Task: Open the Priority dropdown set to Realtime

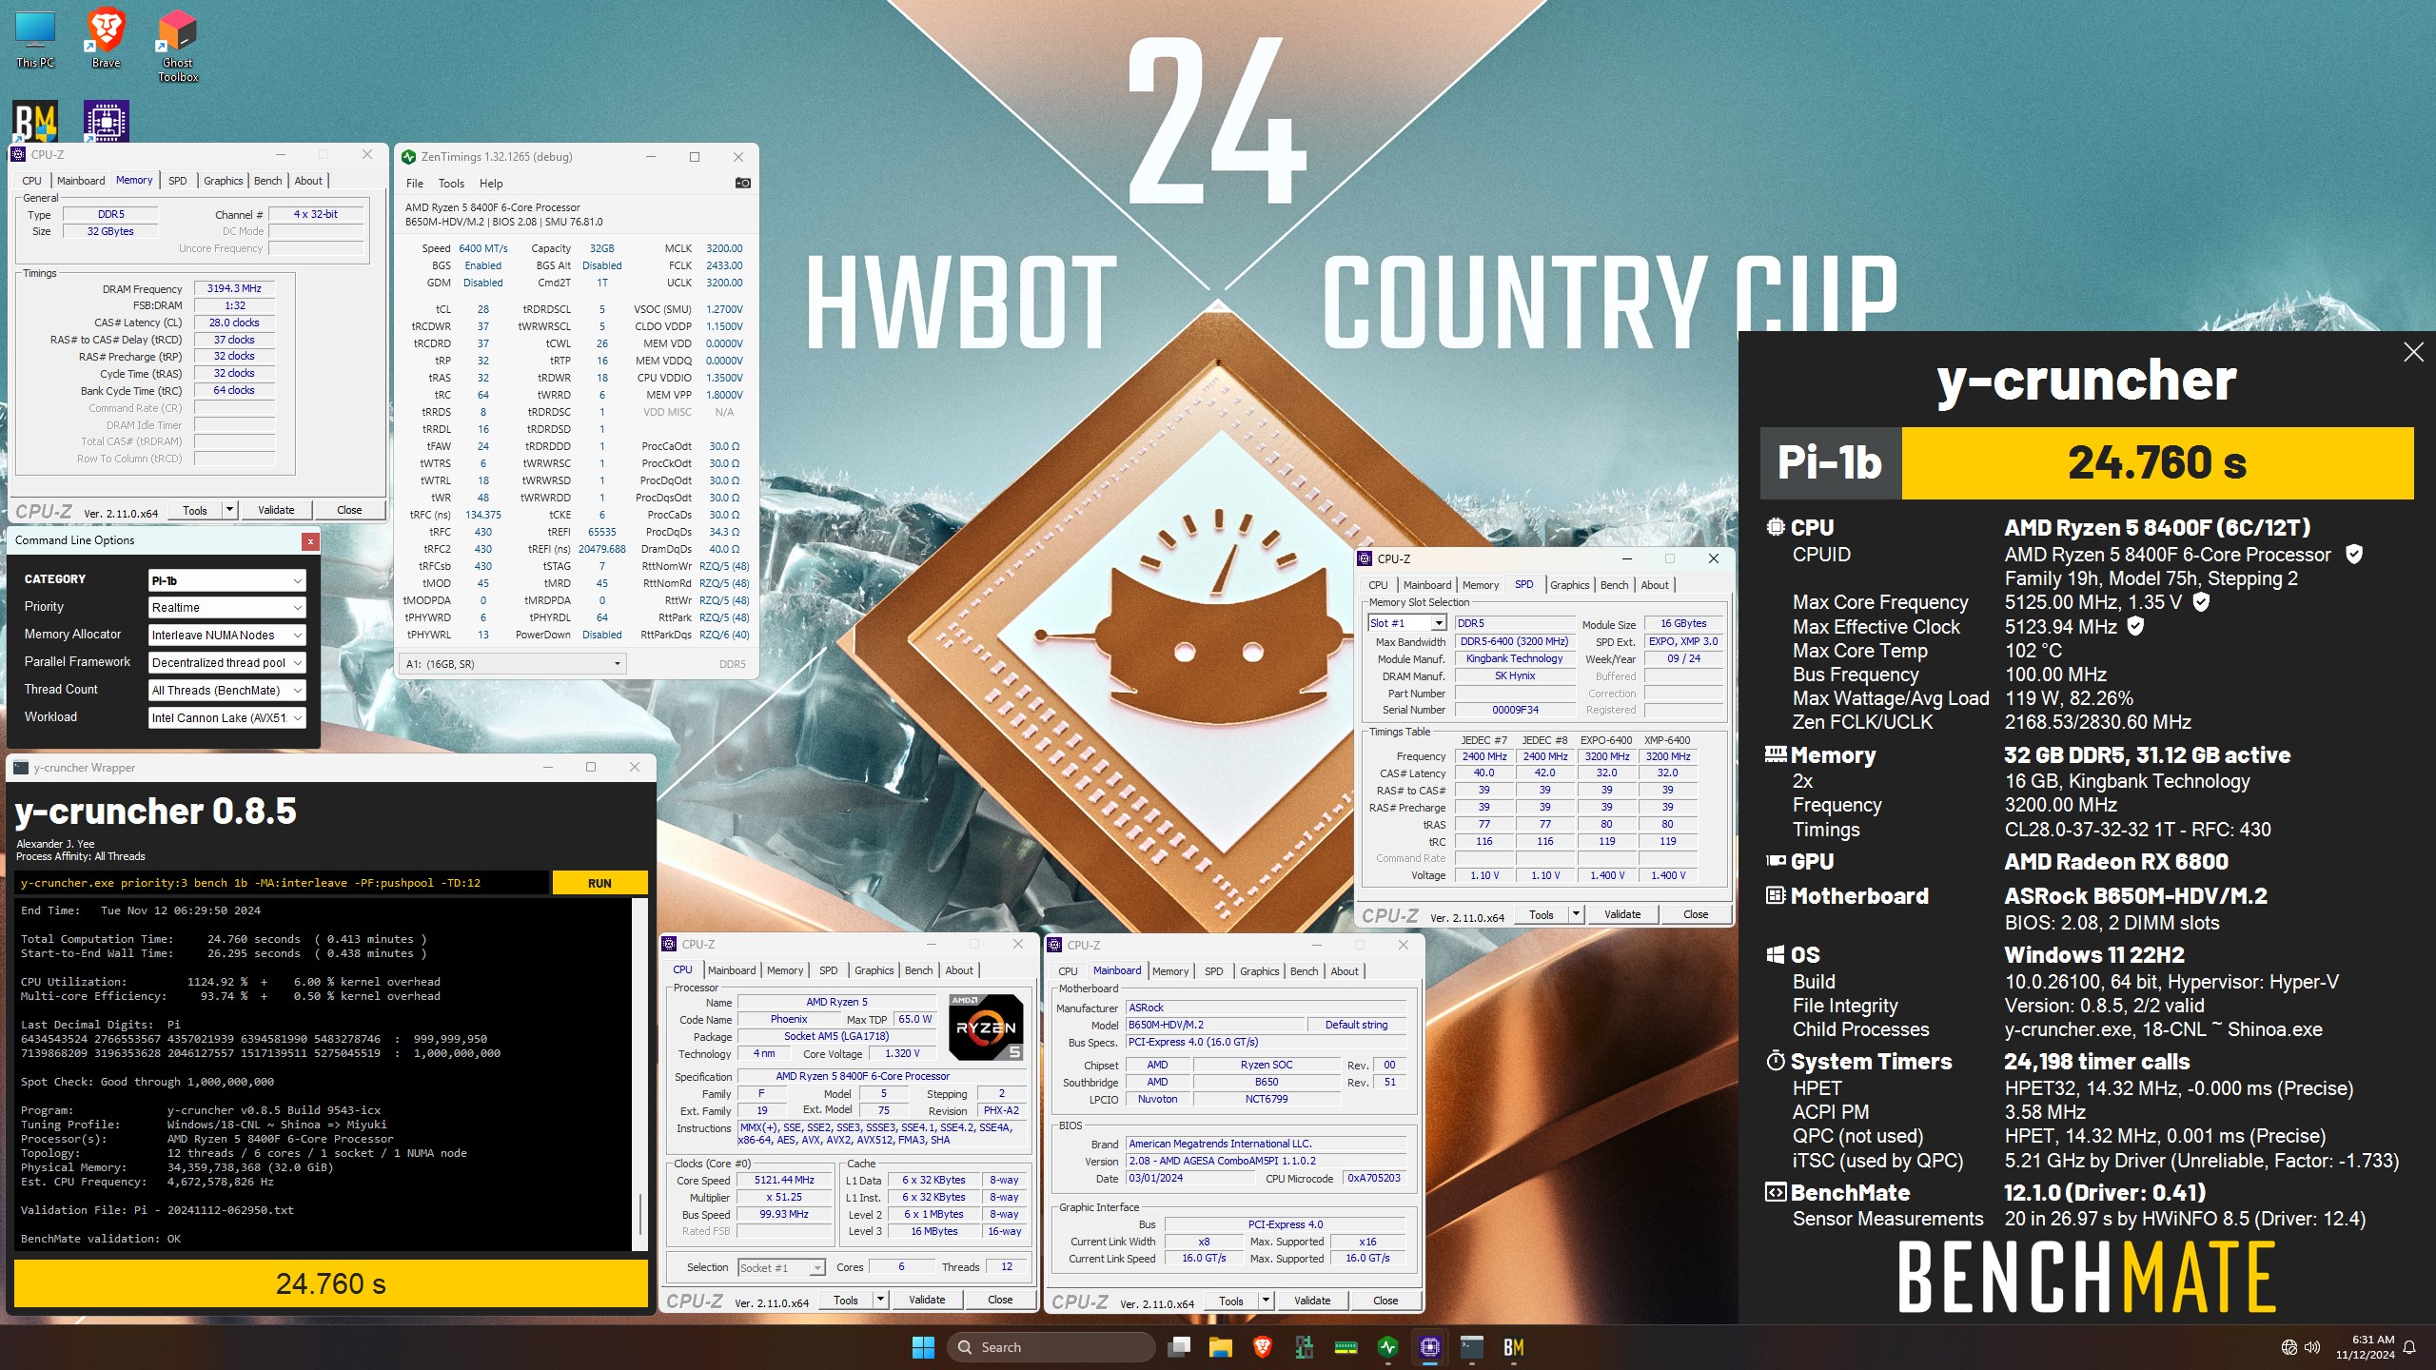Action: 226,608
